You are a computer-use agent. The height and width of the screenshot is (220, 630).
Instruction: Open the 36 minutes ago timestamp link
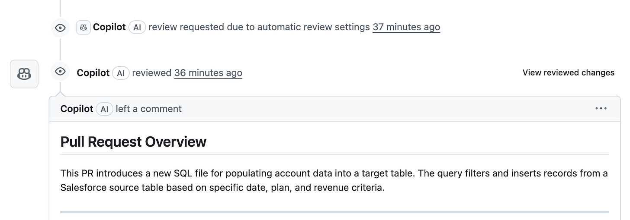[208, 73]
